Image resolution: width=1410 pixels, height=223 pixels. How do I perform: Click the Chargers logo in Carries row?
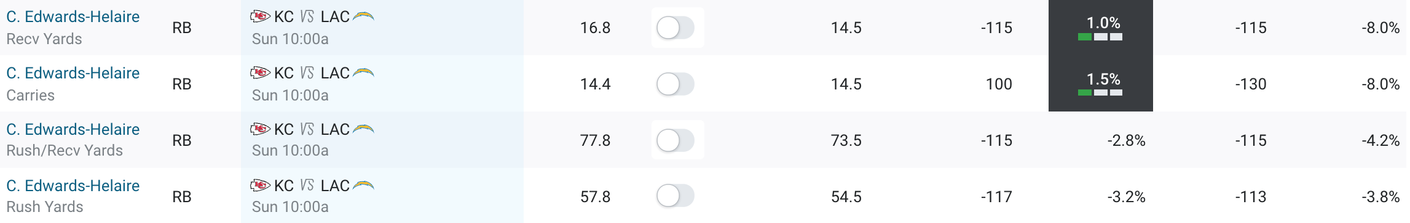363,73
